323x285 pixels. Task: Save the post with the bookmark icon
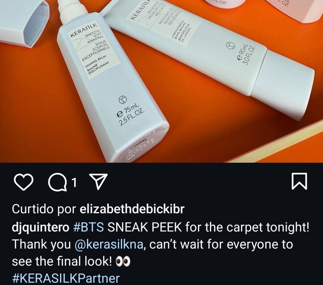pyautogui.click(x=299, y=181)
